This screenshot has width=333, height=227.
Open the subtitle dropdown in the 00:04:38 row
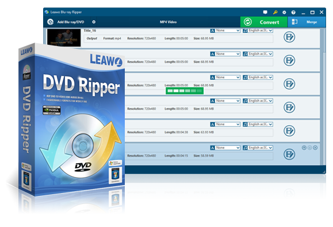tap(228, 124)
